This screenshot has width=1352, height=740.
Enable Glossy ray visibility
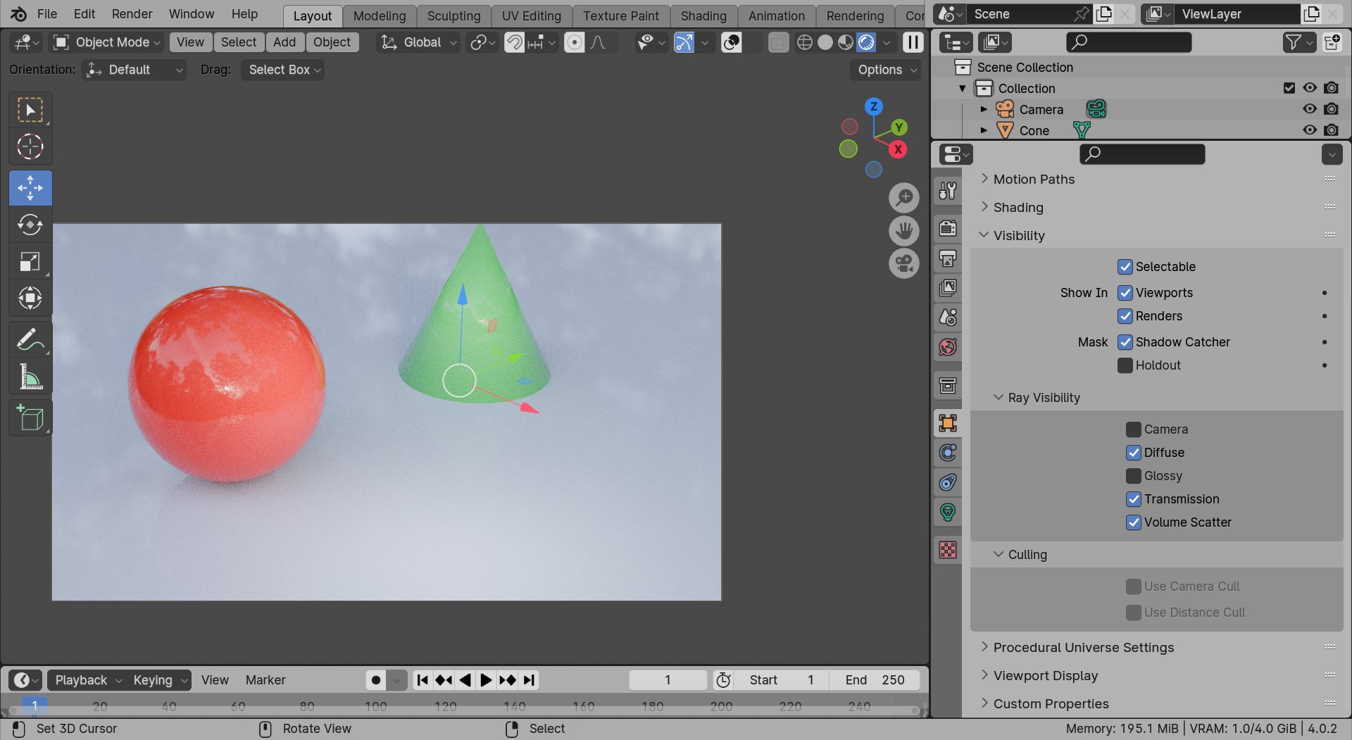click(1134, 476)
